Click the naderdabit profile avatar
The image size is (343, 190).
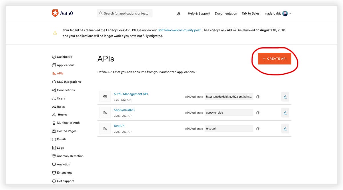click(285, 13)
